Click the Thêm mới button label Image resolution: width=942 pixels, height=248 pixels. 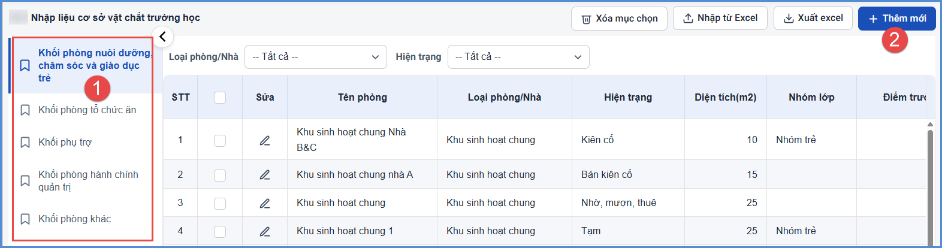[x=904, y=19]
